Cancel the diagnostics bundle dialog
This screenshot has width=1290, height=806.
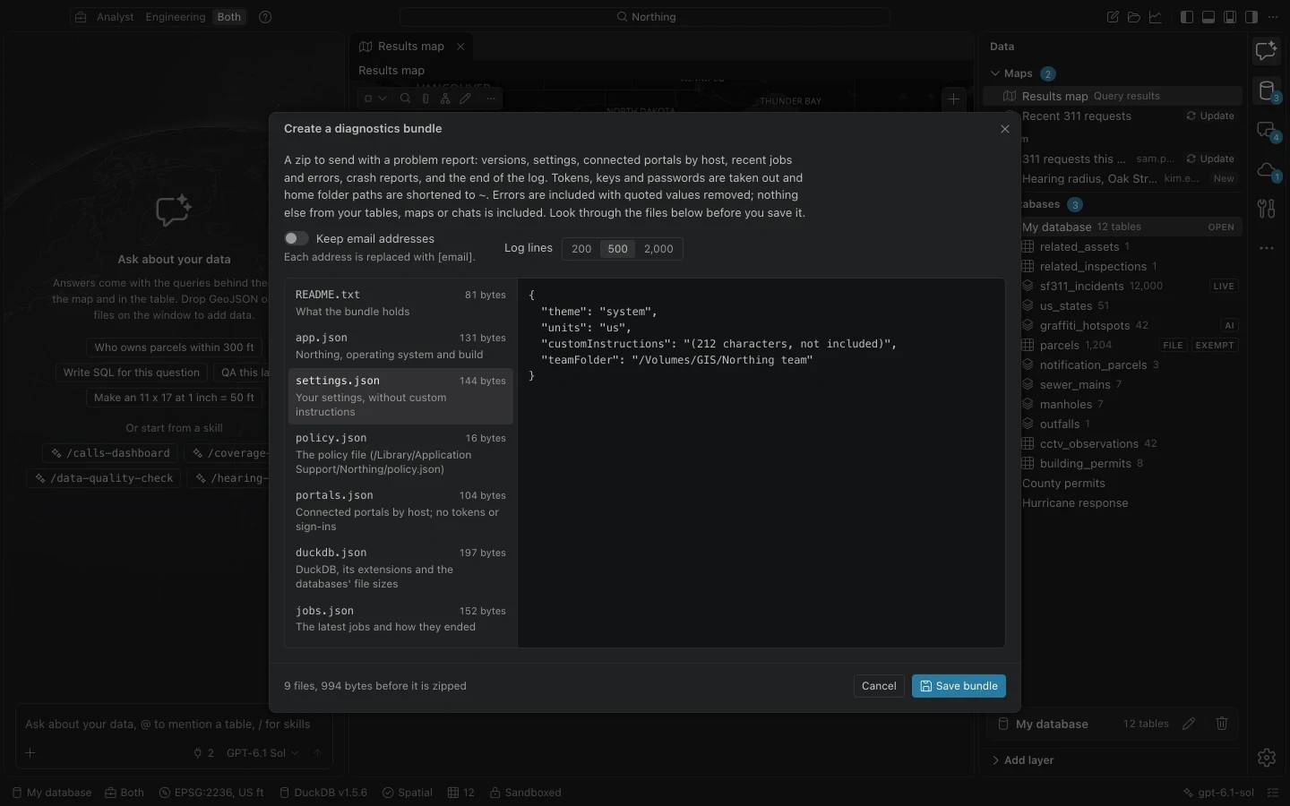879,686
